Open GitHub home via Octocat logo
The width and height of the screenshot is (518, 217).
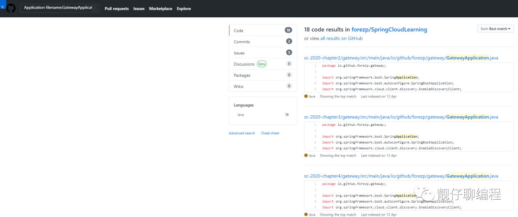click(11, 8)
